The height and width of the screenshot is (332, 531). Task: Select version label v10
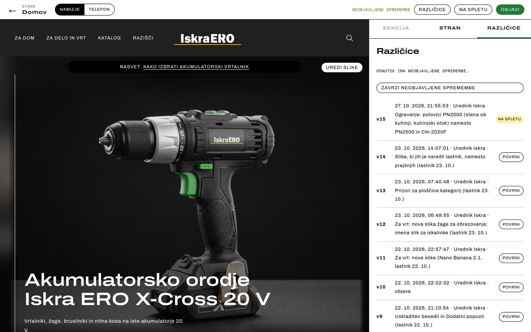[x=381, y=287]
